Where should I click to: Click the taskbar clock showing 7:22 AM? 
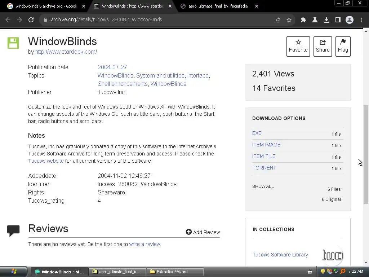356,271
